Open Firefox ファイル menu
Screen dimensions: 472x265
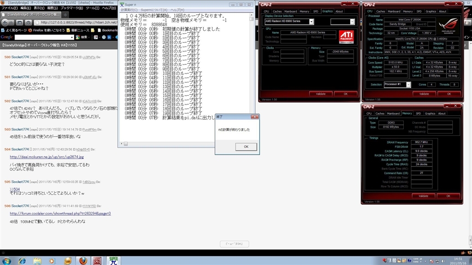click(x=9, y=8)
